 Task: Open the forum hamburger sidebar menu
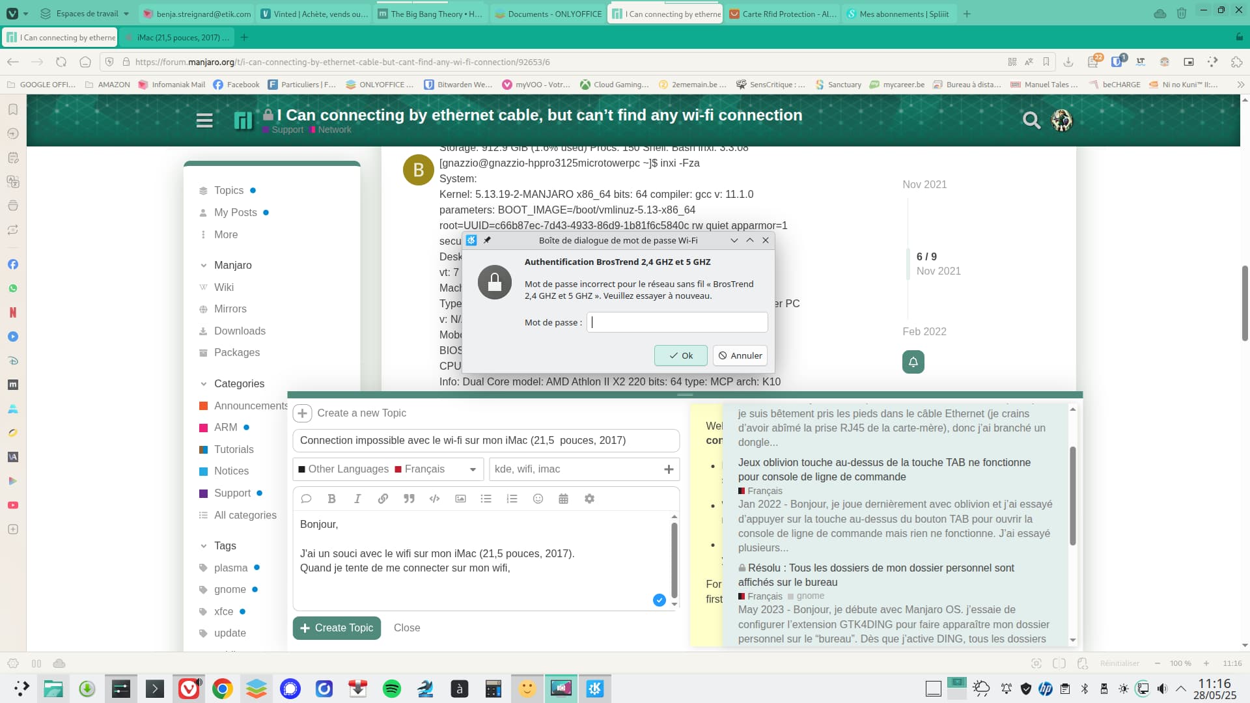pos(204,120)
